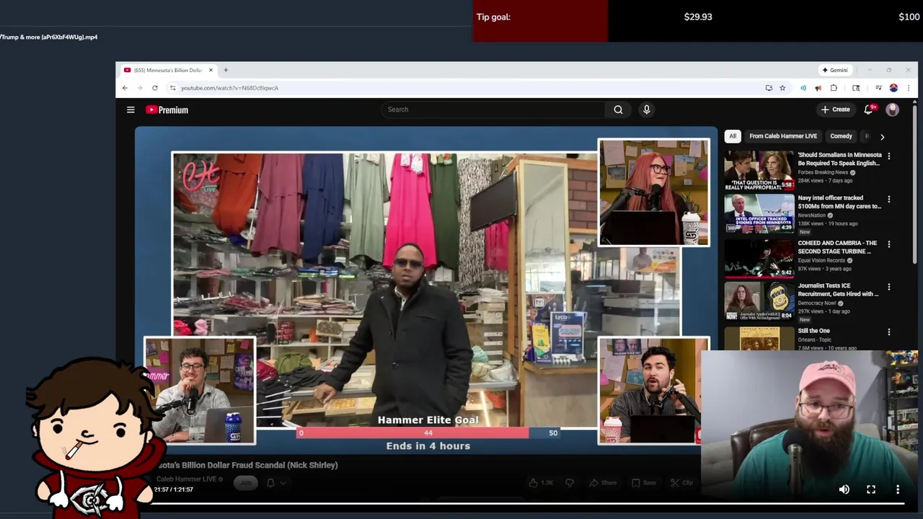Reload the page in Chrome

point(154,88)
